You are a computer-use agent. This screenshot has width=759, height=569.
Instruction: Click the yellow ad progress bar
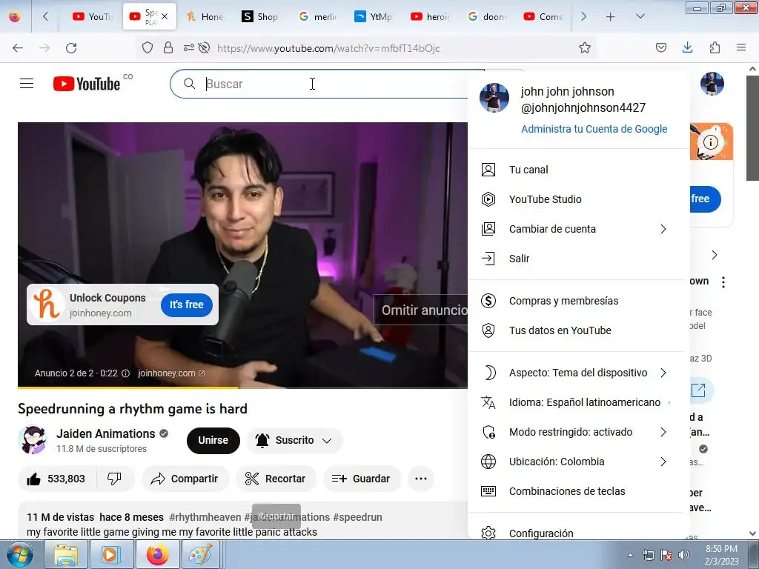127,387
